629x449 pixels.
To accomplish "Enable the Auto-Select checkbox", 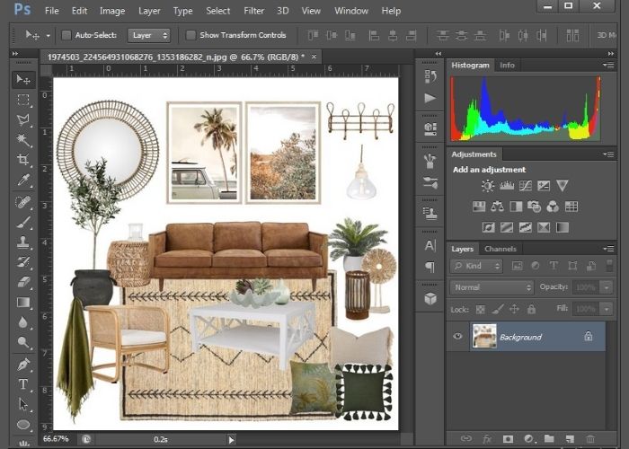I will click(66, 35).
